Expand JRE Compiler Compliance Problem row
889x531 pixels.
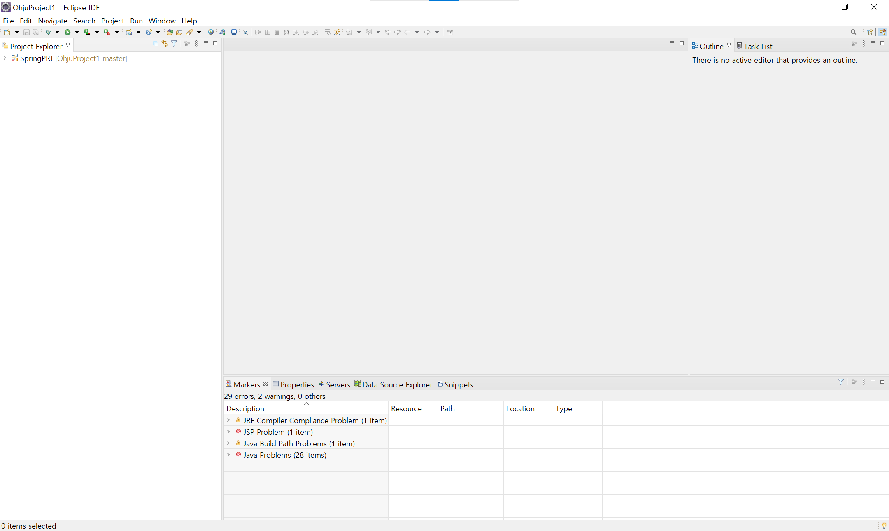(228, 420)
